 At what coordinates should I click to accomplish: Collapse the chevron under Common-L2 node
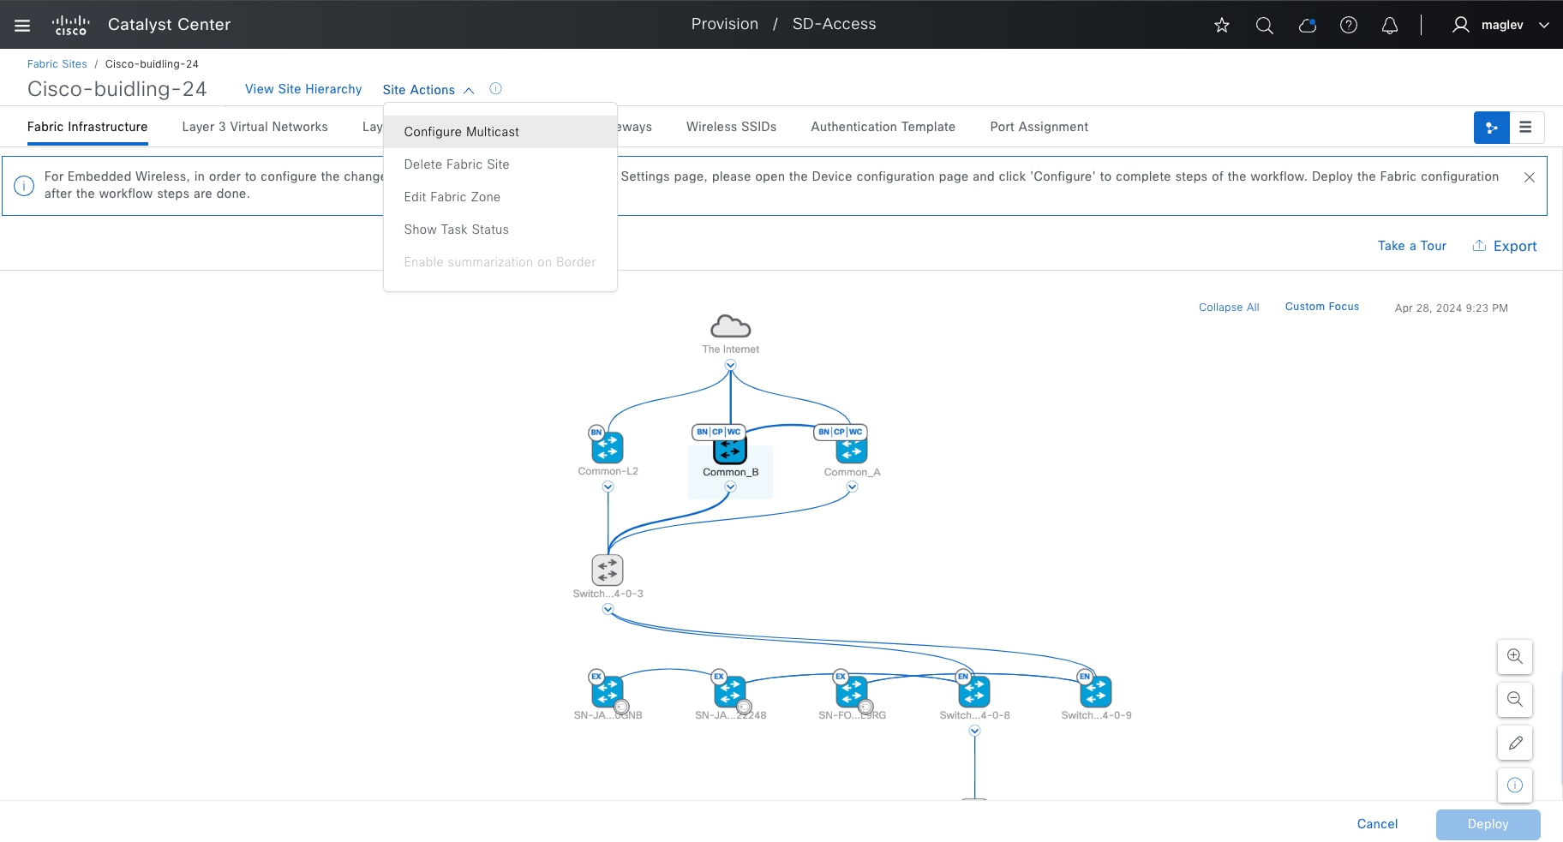608,487
